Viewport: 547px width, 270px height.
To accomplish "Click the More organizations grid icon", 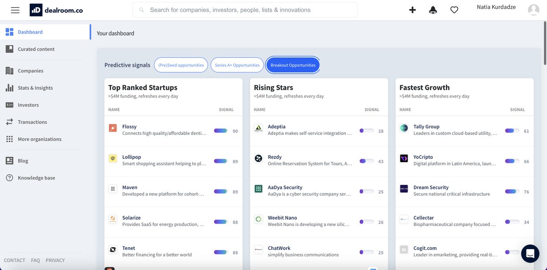I will 10,139.
